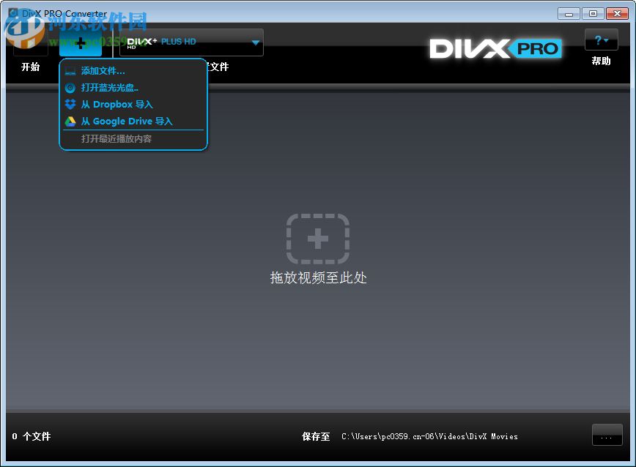Screen dimensions: 636x467
Task: Click the blue plus add-video toolbar icon
Action: pyautogui.click(x=80, y=42)
